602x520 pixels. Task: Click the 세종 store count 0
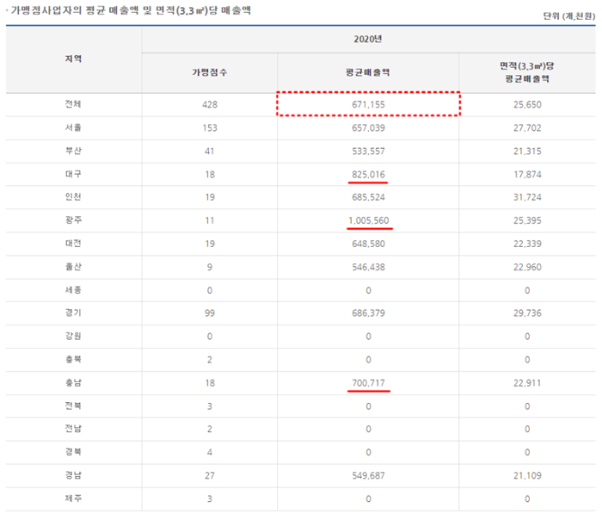click(210, 290)
